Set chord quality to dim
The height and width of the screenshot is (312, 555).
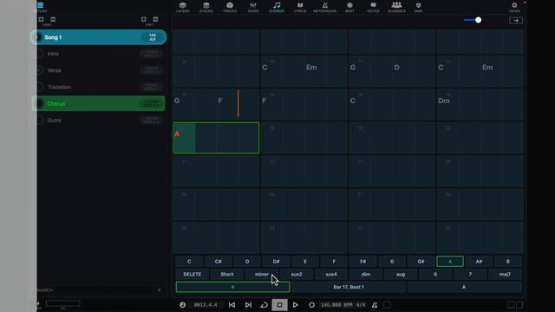(x=366, y=274)
